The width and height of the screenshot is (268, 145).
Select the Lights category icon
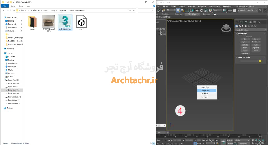[x=243, y=26]
